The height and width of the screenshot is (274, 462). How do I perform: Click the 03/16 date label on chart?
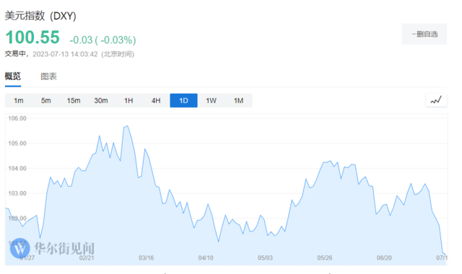[x=146, y=258]
